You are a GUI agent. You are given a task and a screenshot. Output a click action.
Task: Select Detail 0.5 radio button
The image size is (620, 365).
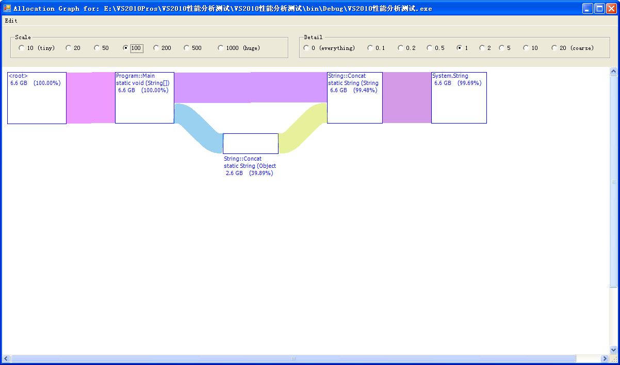(435, 48)
